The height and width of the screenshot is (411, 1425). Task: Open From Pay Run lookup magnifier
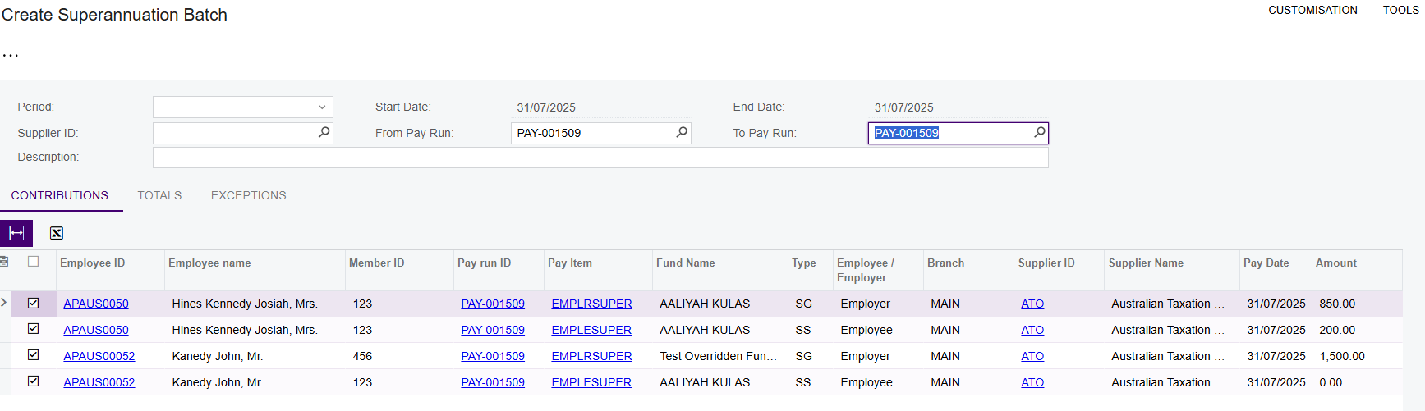tap(682, 132)
